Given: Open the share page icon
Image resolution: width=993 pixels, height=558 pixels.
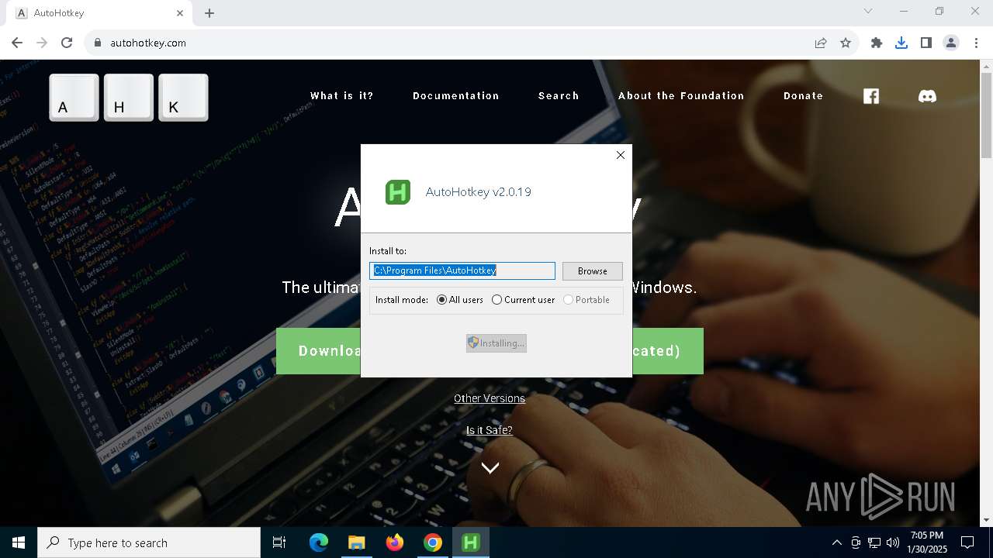Looking at the screenshot, I should [821, 43].
